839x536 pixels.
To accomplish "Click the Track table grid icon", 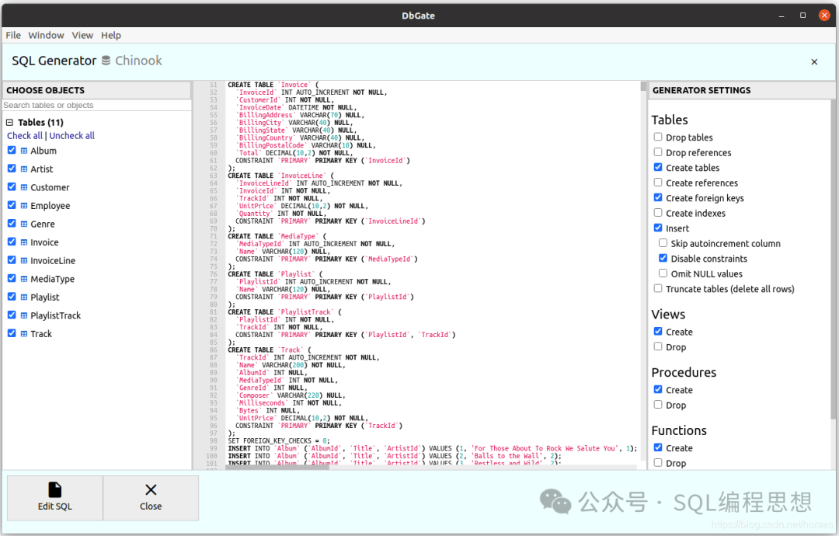I will (x=24, y=334).
